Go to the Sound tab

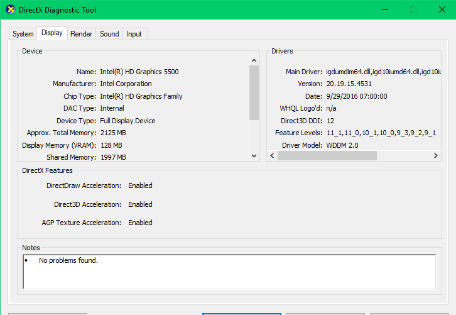pos(109,34)
